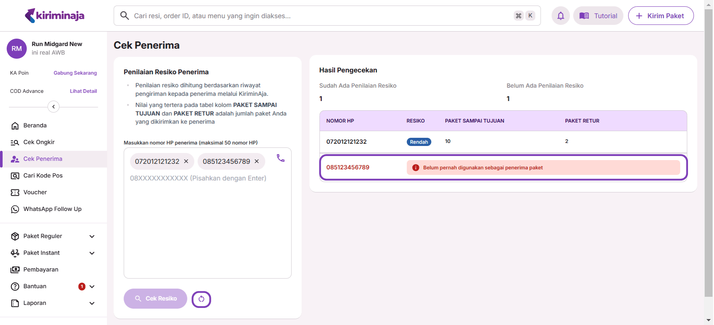
Task: Click the notification bell icon
Action: point(560,16)
